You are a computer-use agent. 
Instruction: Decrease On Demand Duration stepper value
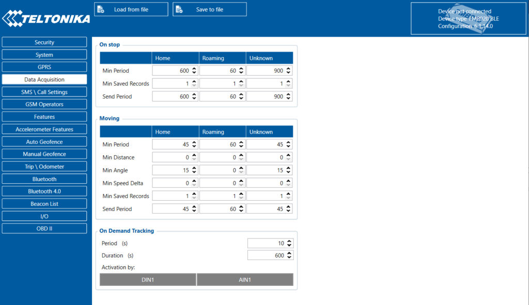(x=289, y=257)
